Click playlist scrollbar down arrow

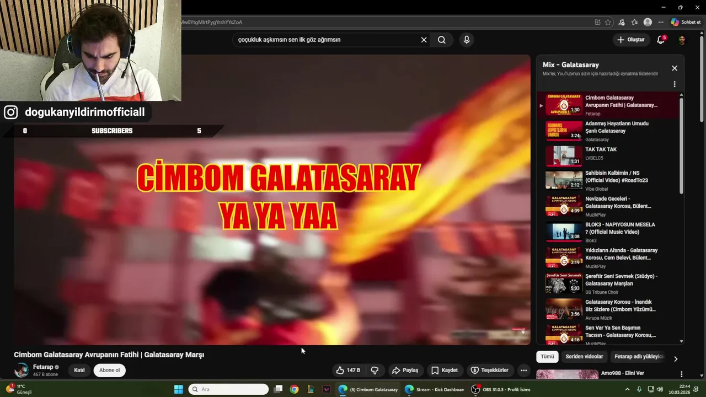tap(682, 341)
